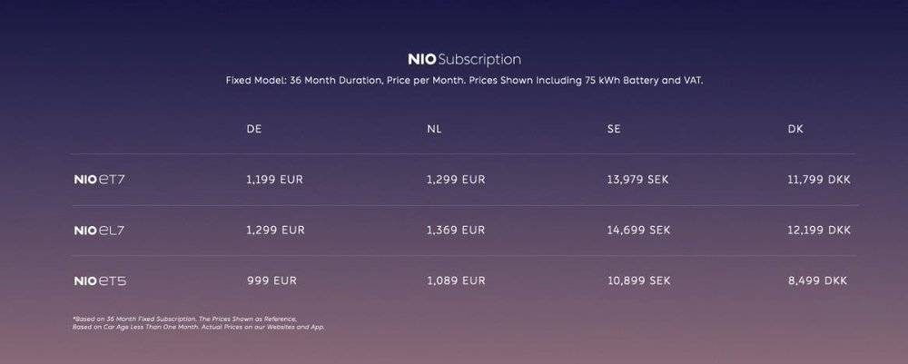908x364 pixels.
Task: Select the NIO EL7 model logo
Action: [x=99, y=231]
